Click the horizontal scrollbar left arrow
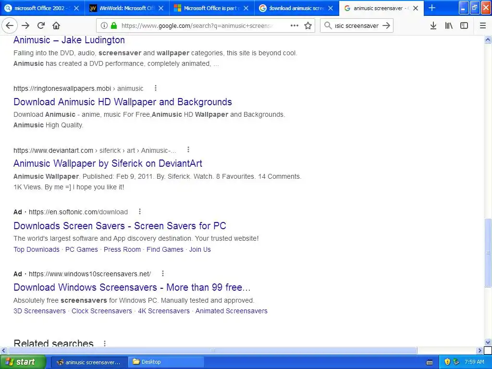 (x=4, y=350)
